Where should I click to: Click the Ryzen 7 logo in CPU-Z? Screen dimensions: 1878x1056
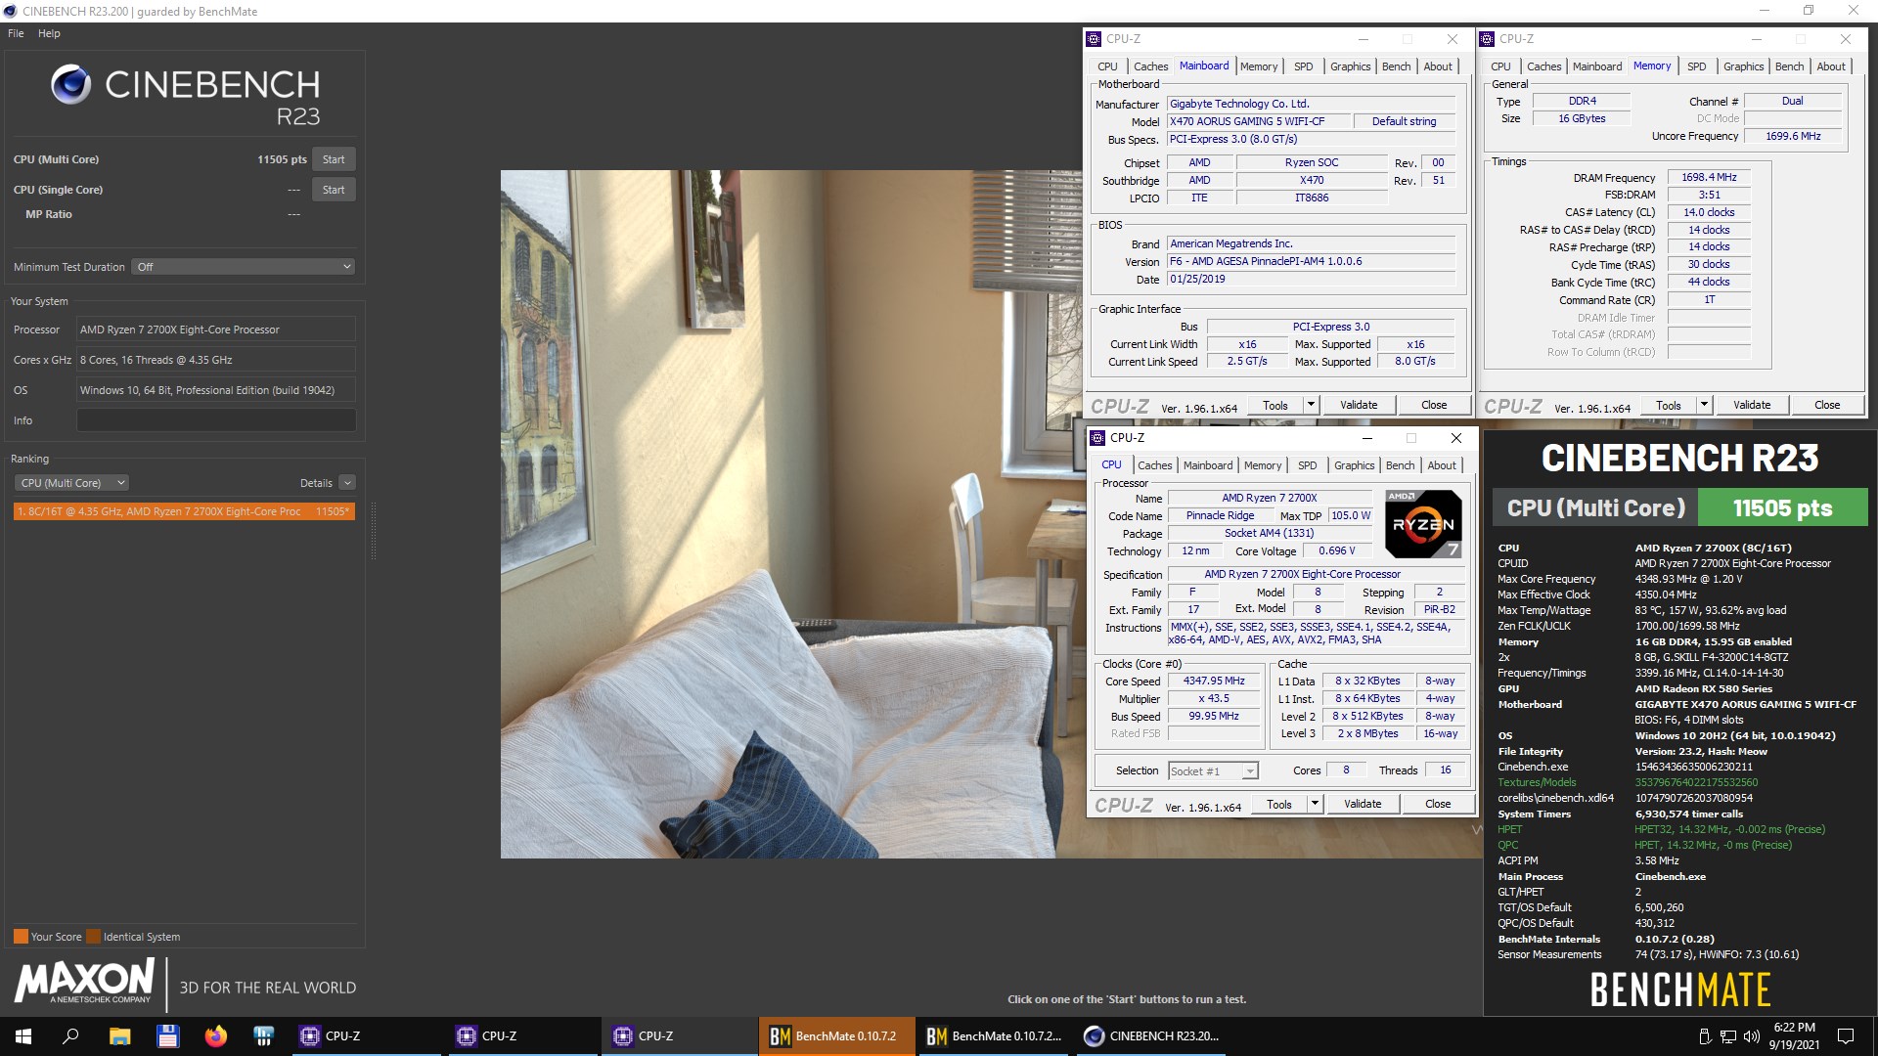click(1424, 524)
